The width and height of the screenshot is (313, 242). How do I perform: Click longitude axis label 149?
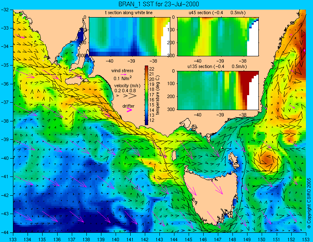[247, 239]
